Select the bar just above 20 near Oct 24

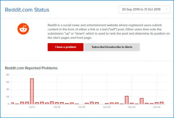click(127, 100)
